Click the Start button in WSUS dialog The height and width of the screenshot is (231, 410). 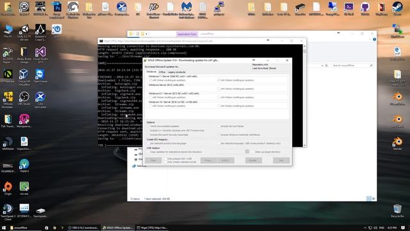click(153, 160)
